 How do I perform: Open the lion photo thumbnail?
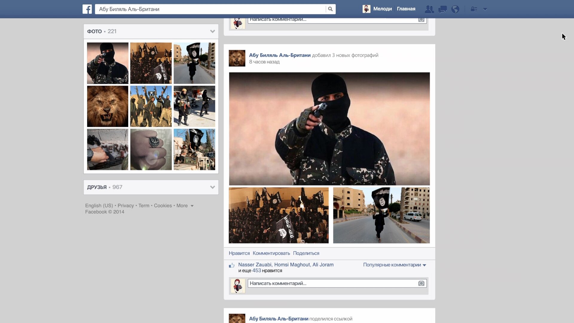[108, 106]
